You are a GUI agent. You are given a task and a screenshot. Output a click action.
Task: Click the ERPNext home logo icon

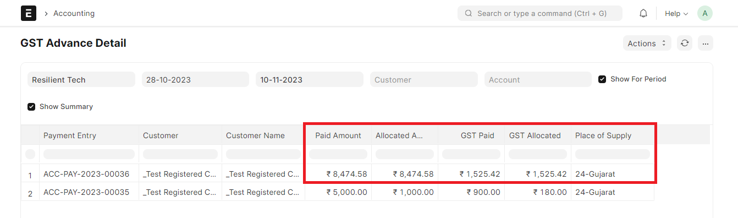point(29,13)
